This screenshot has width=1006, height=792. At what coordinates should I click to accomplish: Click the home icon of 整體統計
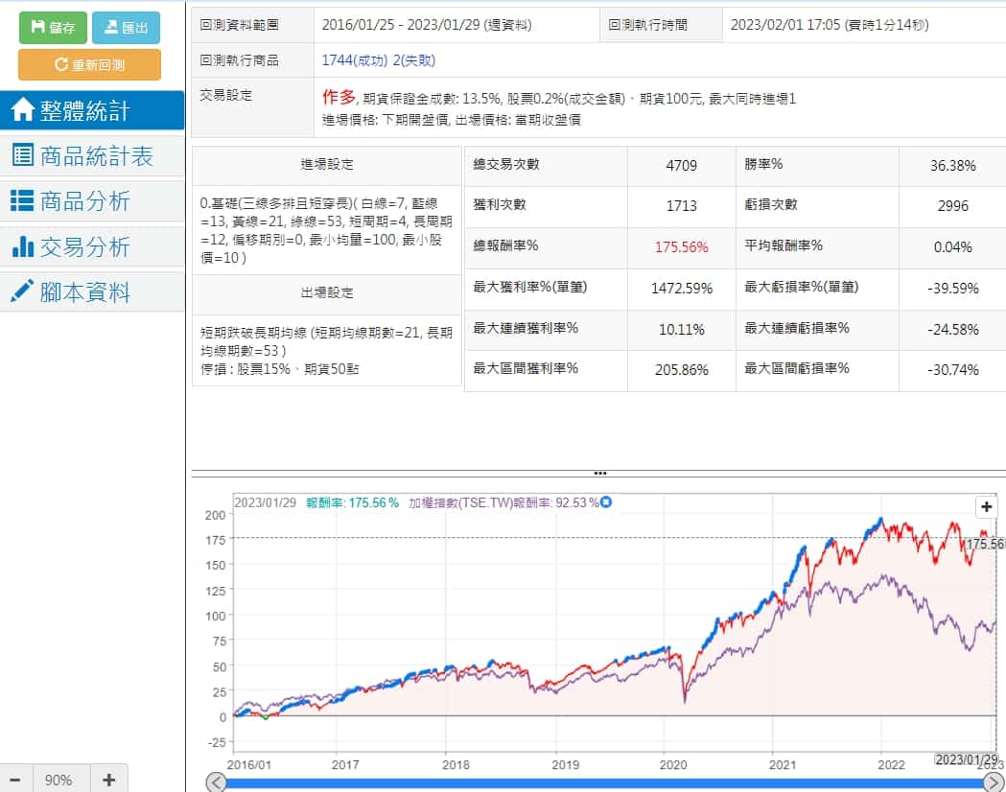(22, 110)
